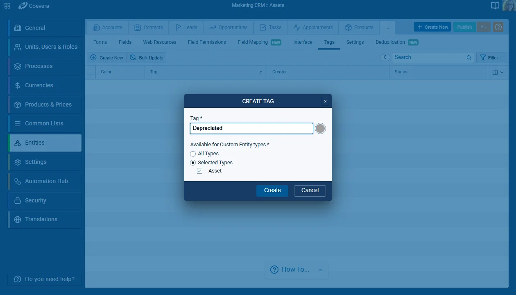Screen dimensions: 516x295
Task: Open the Settings subtab
Action: (355, 42)
